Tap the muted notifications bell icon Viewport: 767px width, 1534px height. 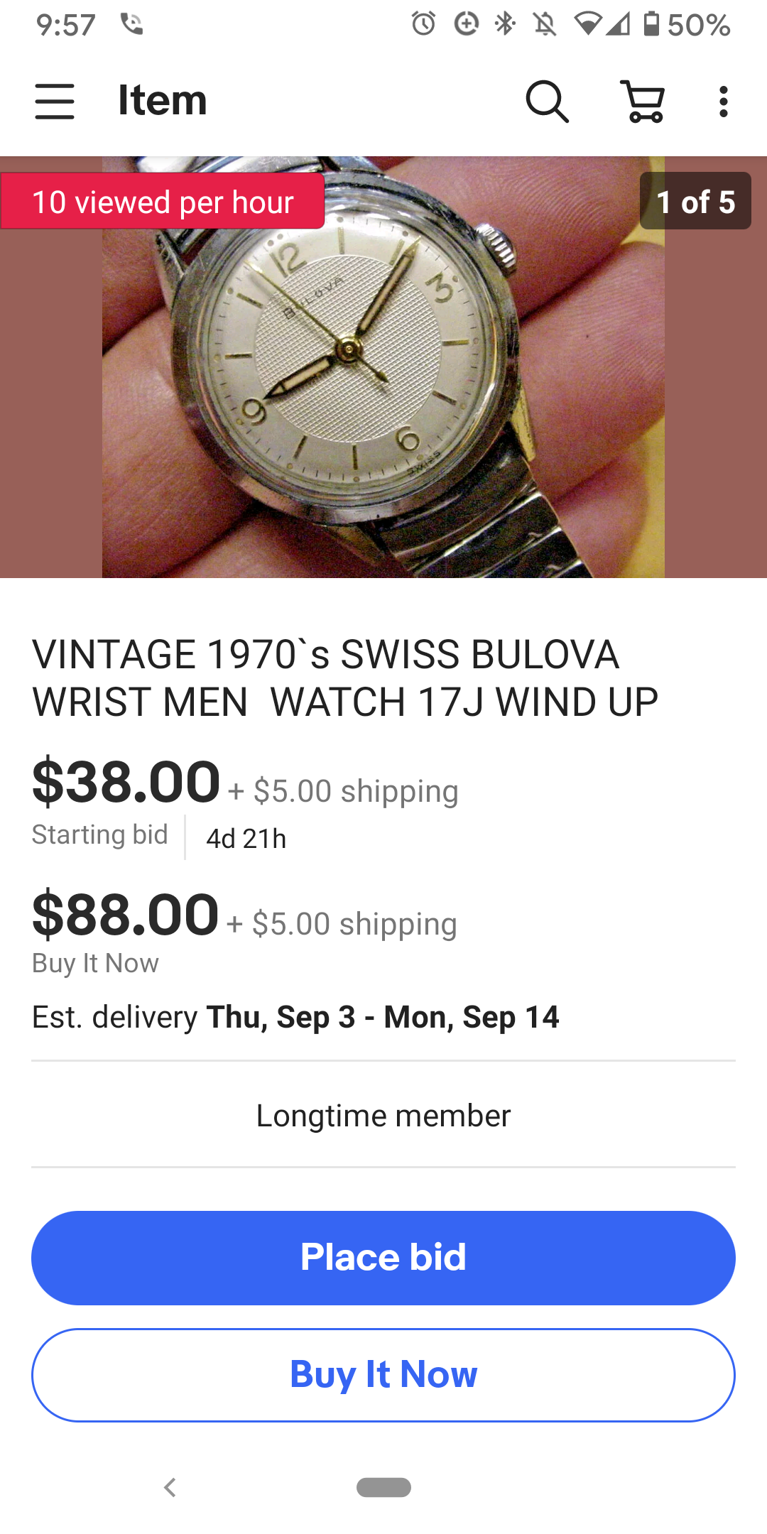pyautogui.click(x=545, y=24)
